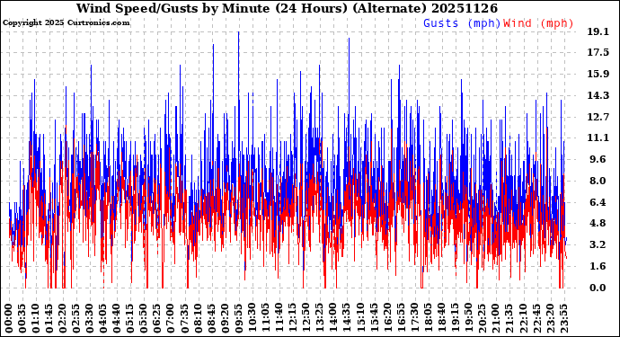Click the 07:35 time axis label
Image resolution: width=620 pixels, height=337 pixels.
pyautogui.click(x=185, y=318)
